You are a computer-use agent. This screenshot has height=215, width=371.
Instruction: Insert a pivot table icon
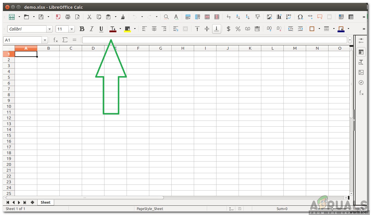tap(289, 17)
